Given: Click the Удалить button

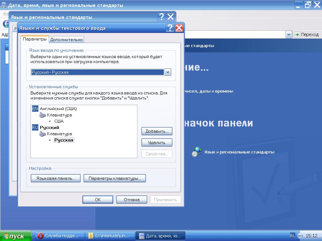Looking at the screenshot, I should (x=157, y=142).
